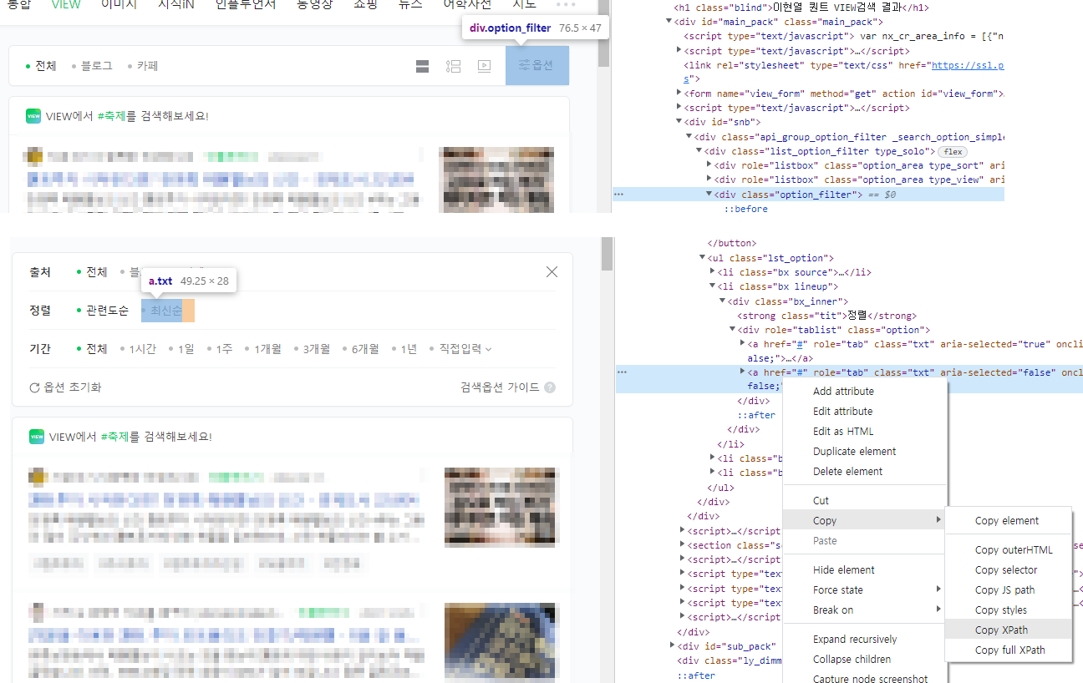The width and height of the screenshot is (1083, 683).
Task: Choose Copy selector
Action: (1008, 569)
